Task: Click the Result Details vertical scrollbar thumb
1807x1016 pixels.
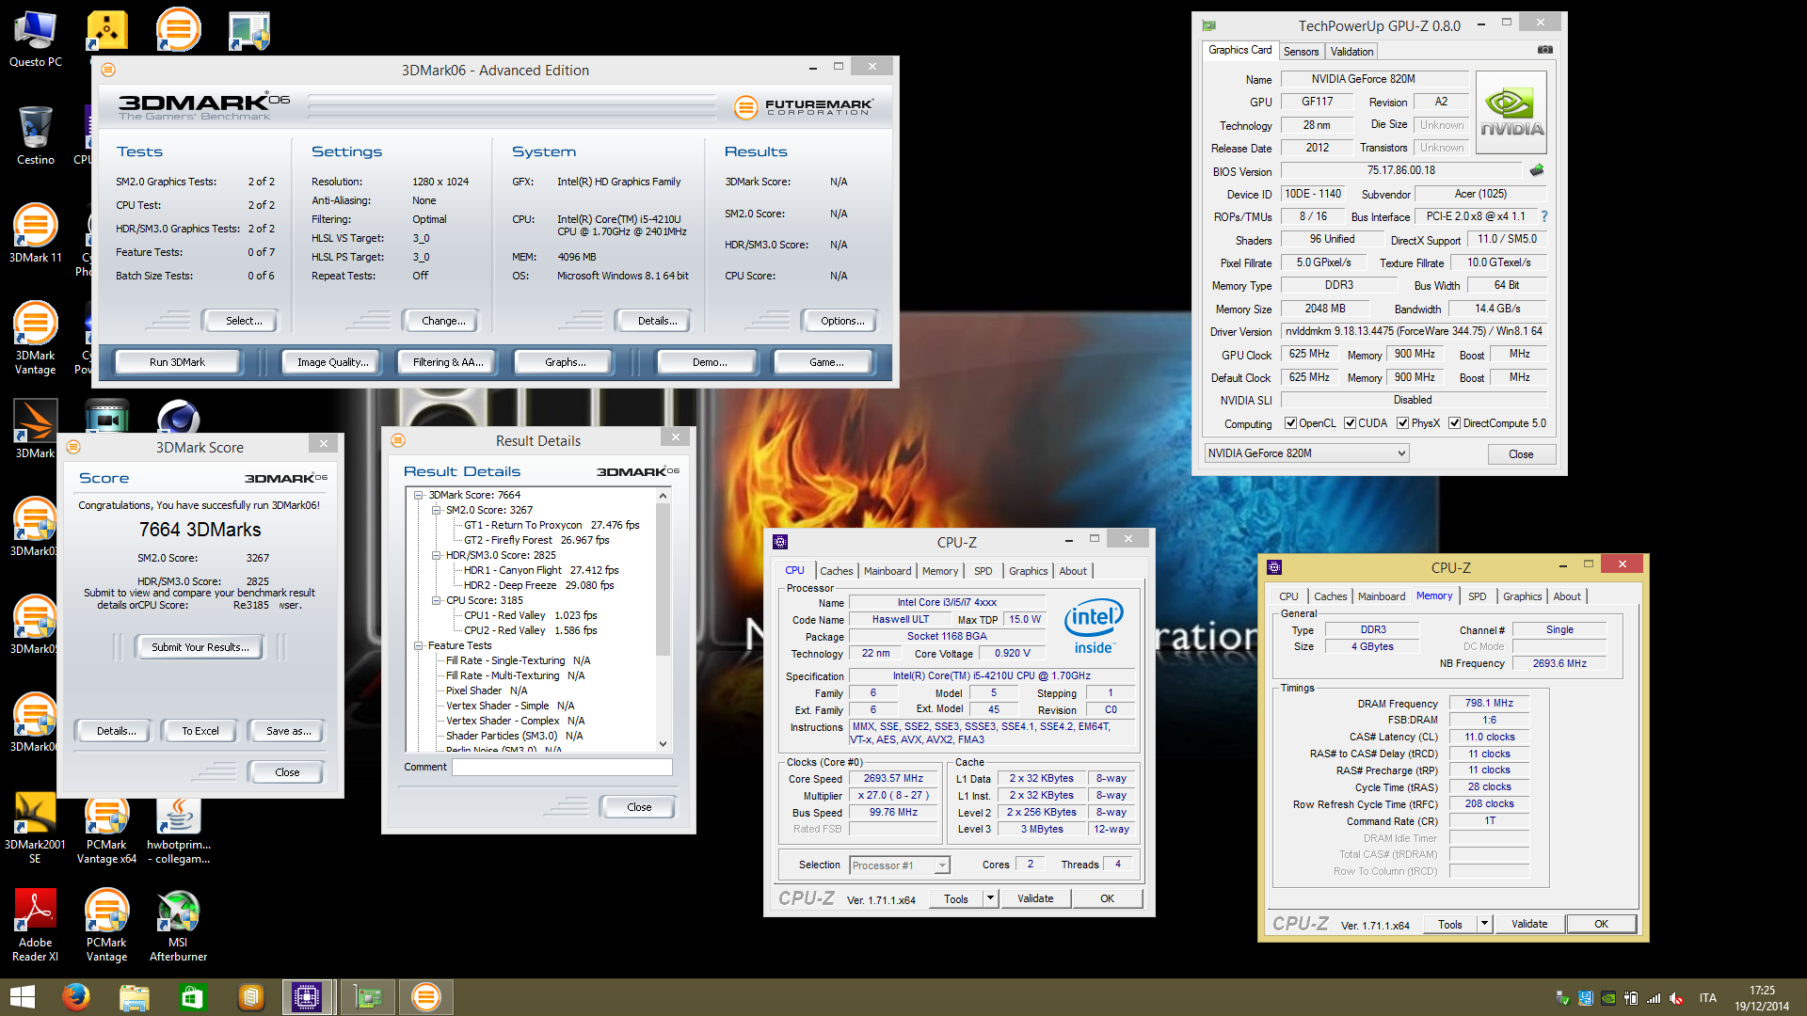Action: click(663, 579)
